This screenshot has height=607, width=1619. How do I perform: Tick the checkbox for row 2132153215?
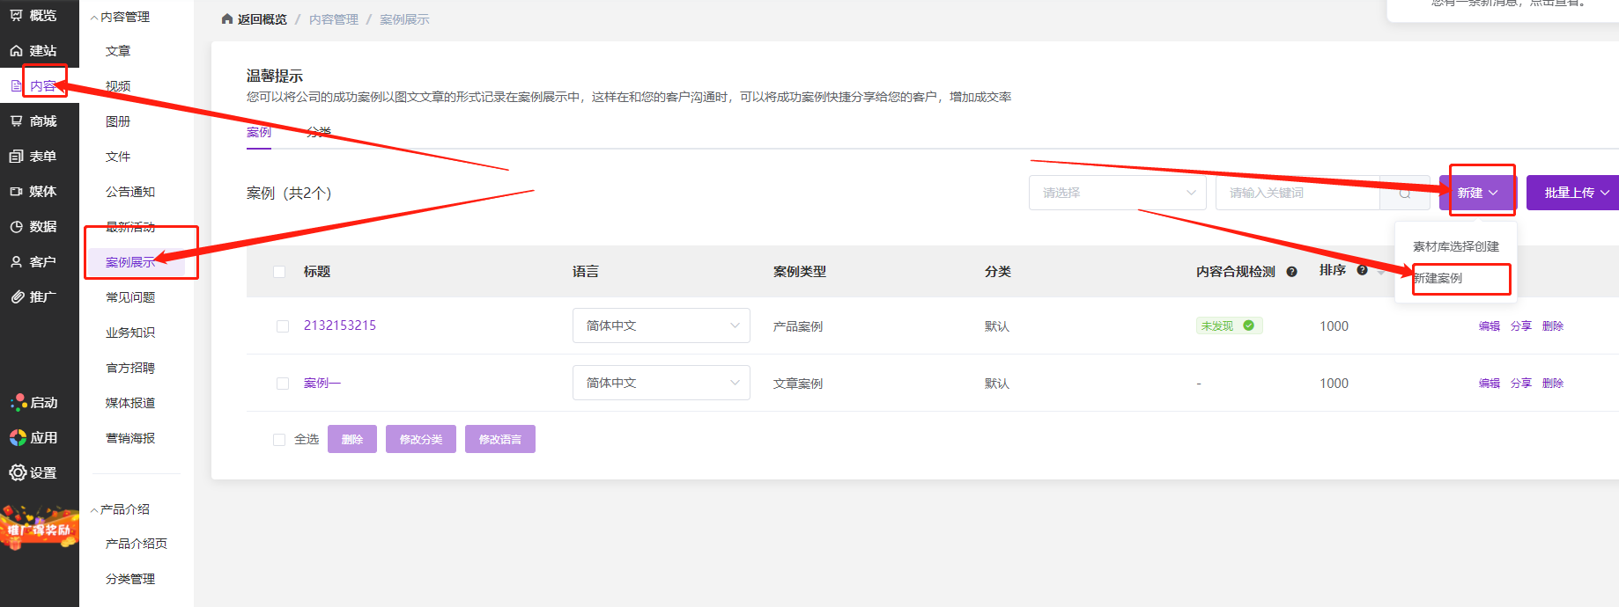coord(283,326)
